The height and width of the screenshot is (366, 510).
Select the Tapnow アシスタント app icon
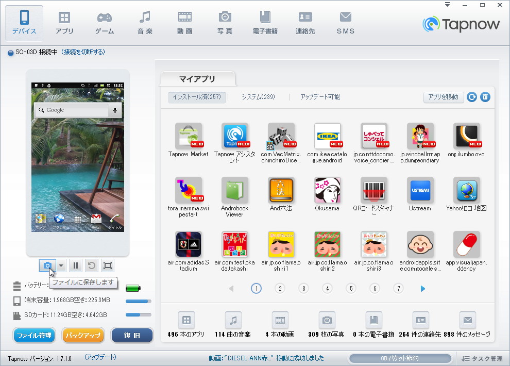pyautogui.click(x=234, y=136)
